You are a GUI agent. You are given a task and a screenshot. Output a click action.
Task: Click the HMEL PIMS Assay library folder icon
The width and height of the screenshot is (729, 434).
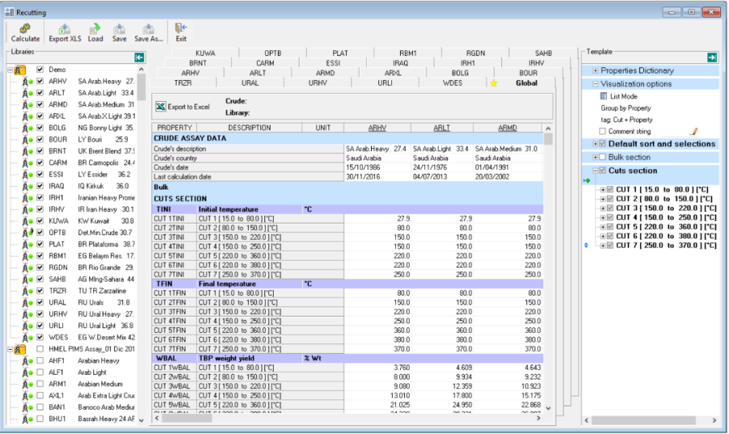point(20,349)
